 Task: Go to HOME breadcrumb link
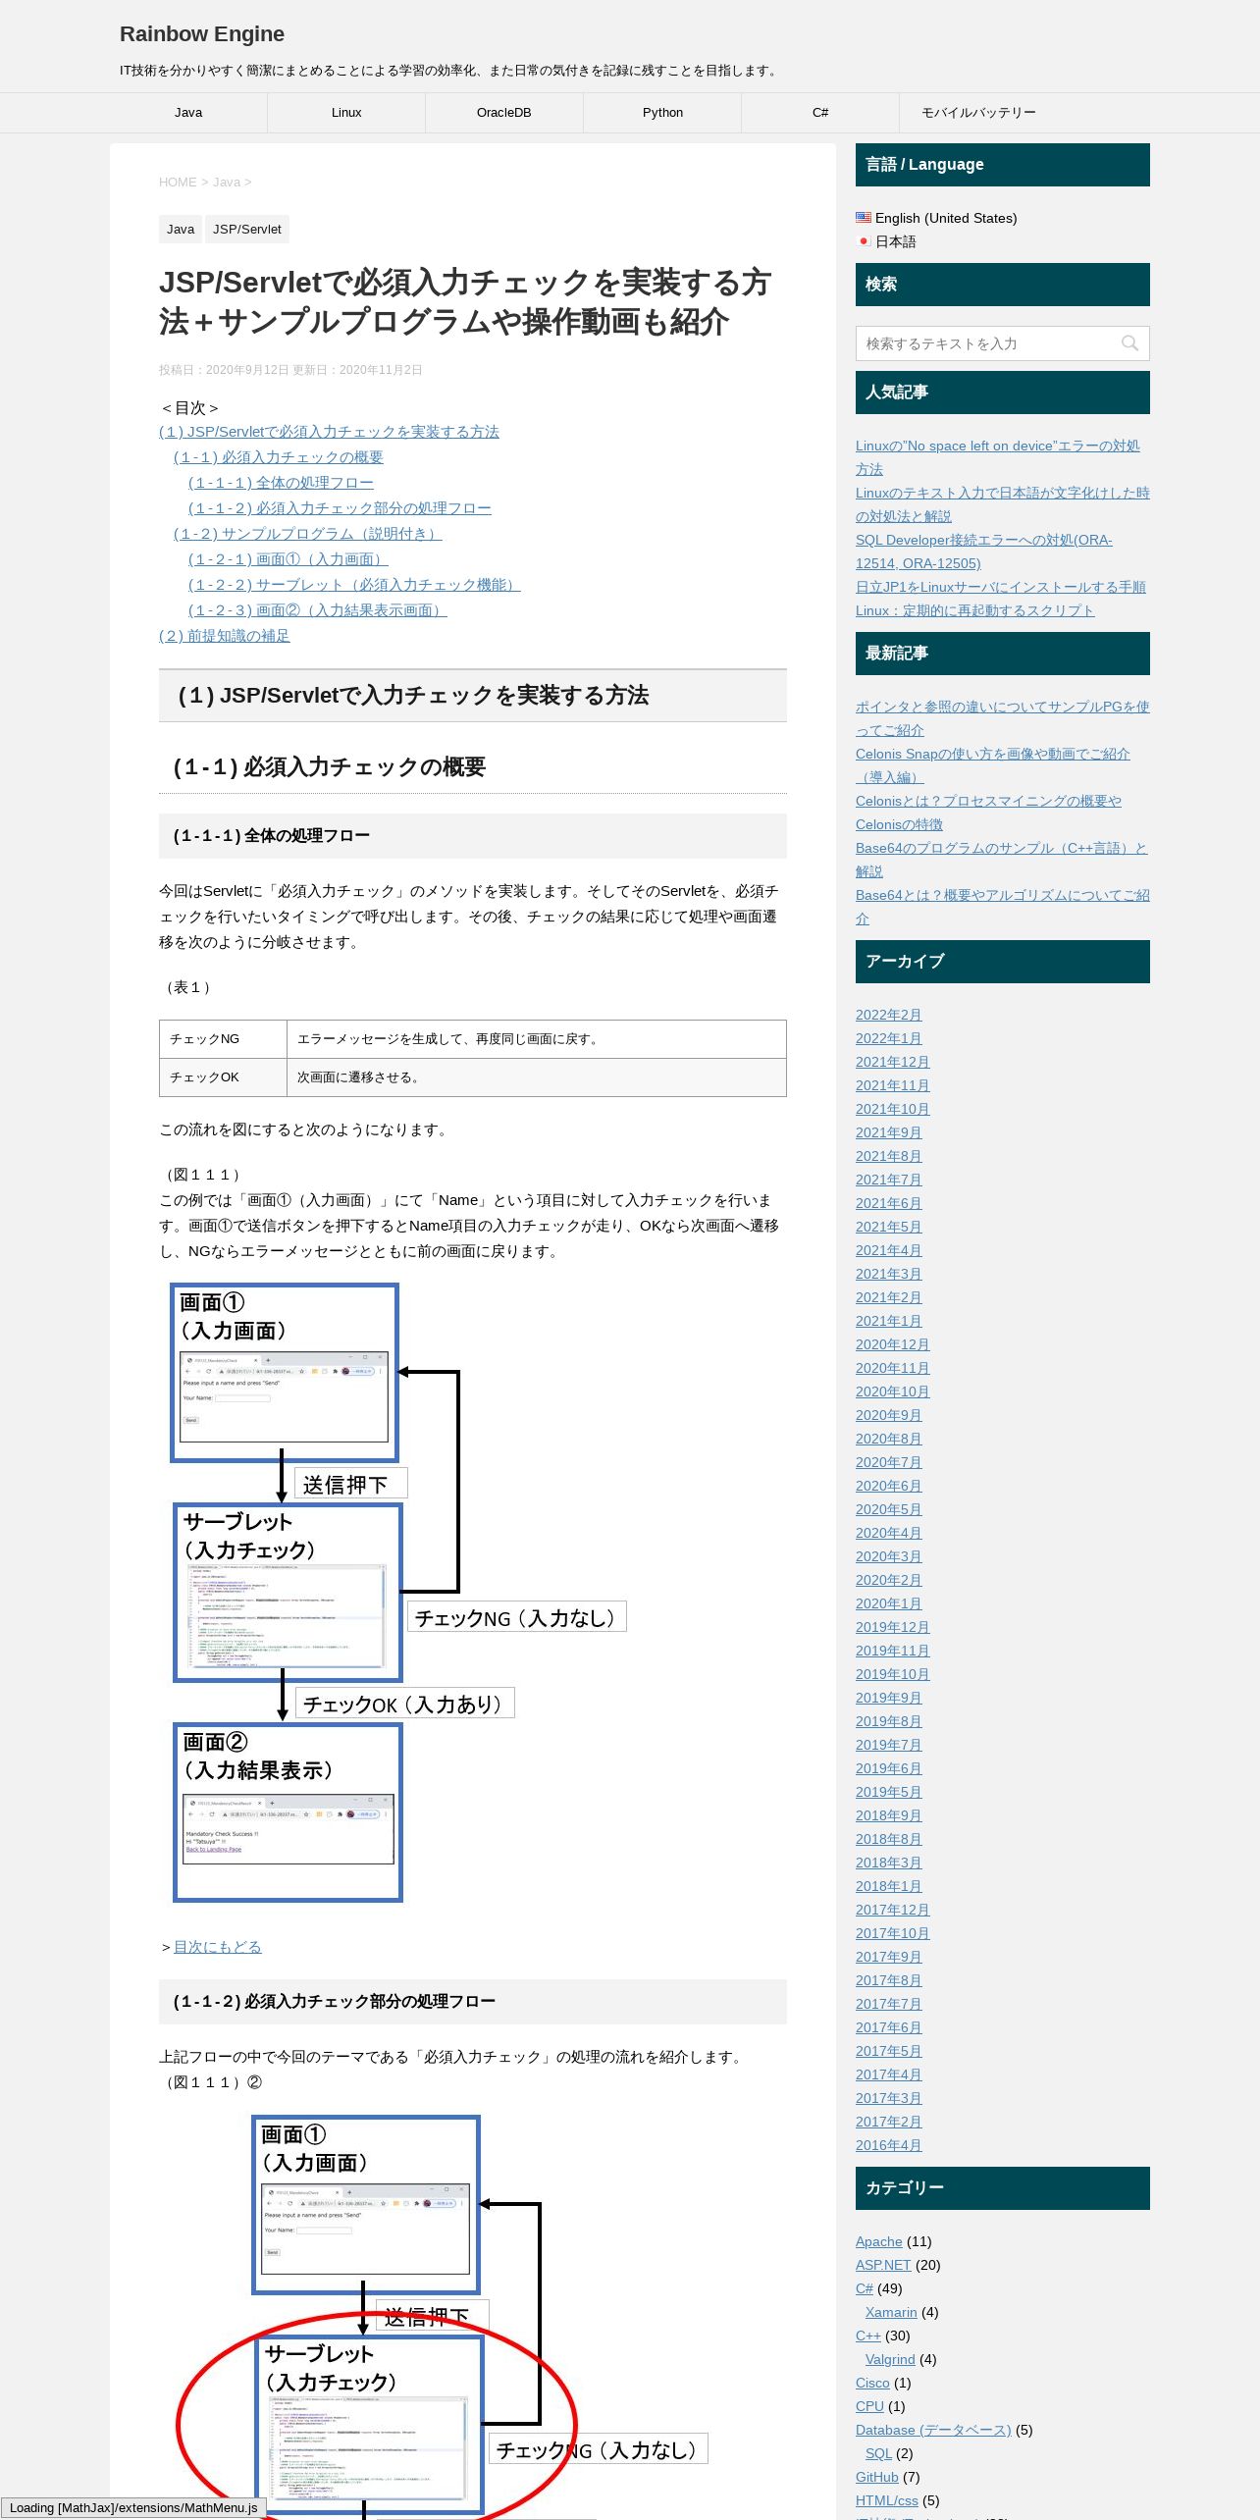click(x=178, y=183)
